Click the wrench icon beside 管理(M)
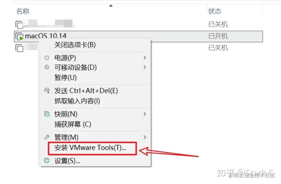Screen dimensions: 281x184 [x=47, y=137]
